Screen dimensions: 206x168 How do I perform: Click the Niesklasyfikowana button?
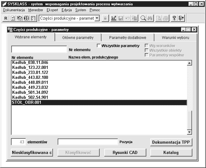click(x=32, y=153)
